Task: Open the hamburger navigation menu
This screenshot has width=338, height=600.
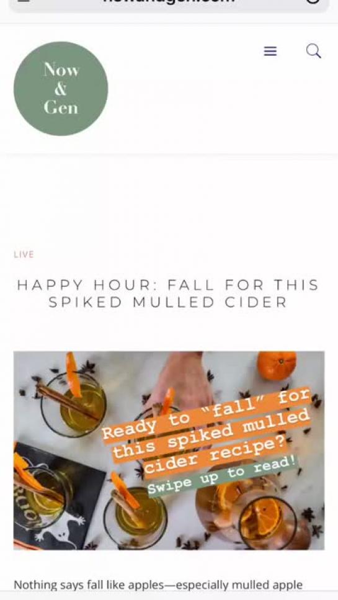Action: pos(270,51)
